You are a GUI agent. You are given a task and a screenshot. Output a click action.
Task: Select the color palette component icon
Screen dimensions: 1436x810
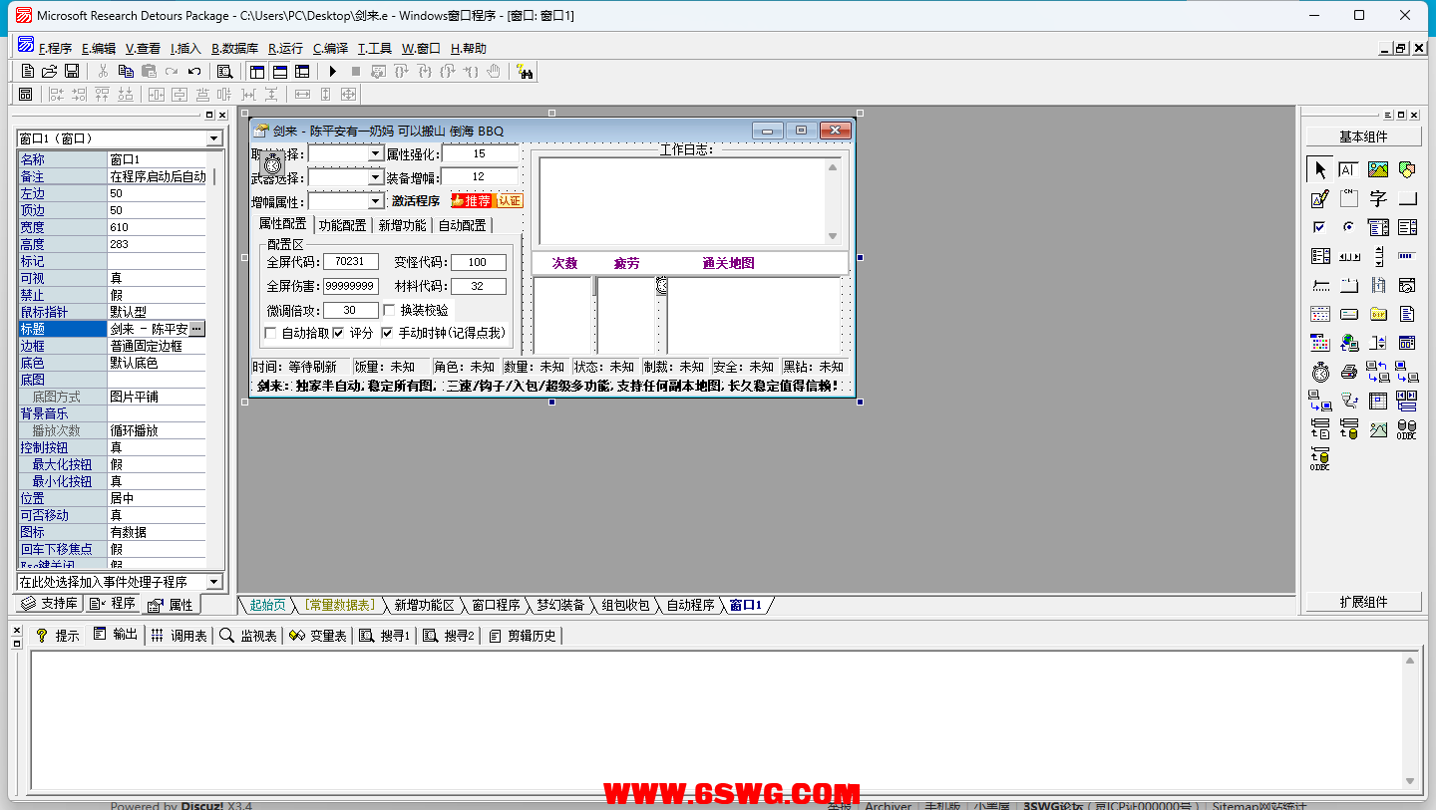pos(1320,343)
